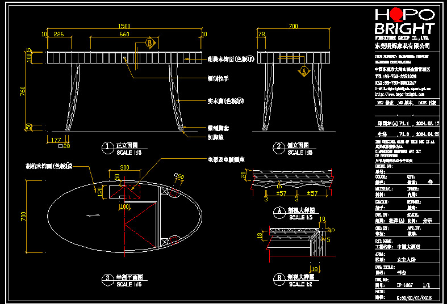Select the 1500 overall width dimension
The image size is (447, 304).
pyautogui.click(x=124, y=26)
